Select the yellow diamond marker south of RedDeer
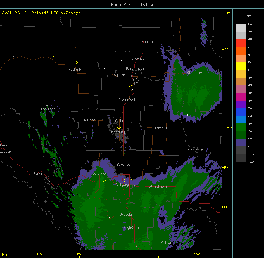 click(x=130, y=86)
